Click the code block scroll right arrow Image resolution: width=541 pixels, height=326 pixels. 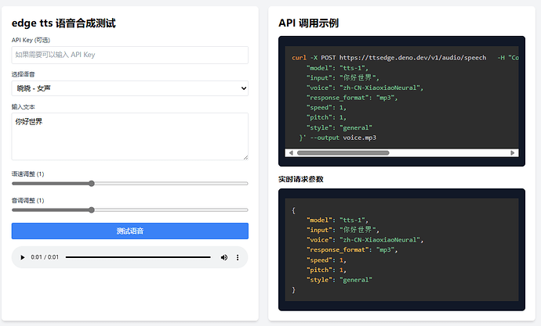(x=512, y=152)
